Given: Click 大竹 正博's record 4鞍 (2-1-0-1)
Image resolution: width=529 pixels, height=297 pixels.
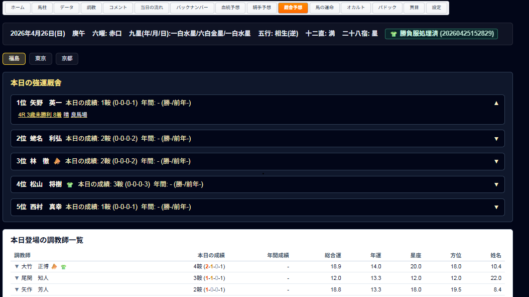Looking at the screenshot, I should click(x=209, y=266).
